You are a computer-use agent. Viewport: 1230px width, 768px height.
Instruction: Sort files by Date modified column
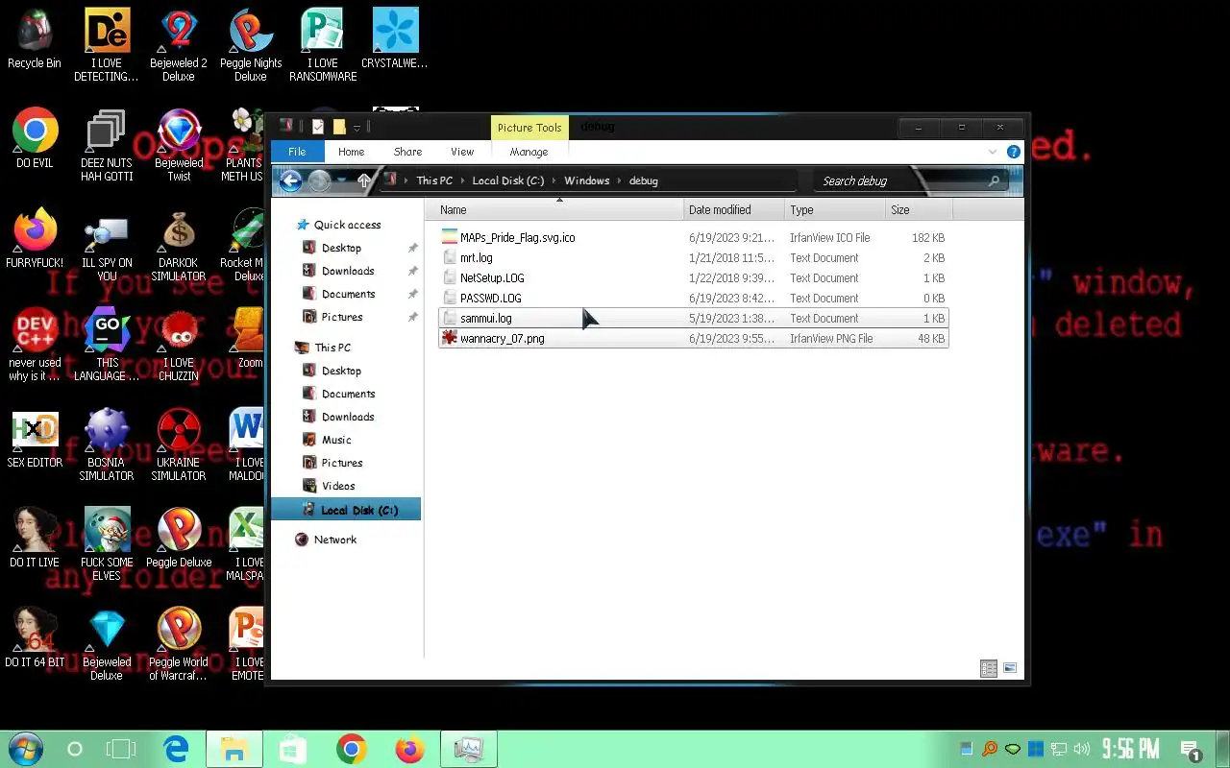pyautogui.click(x=734, y=209)
